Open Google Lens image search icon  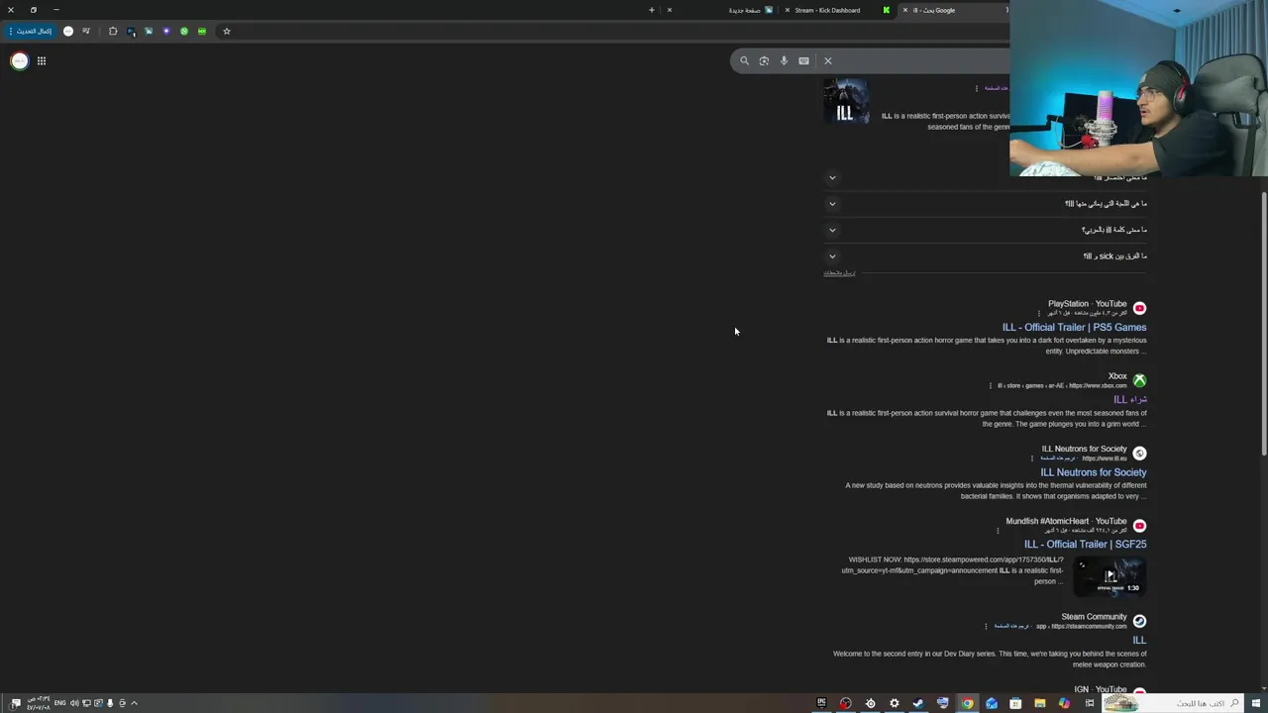764,60
